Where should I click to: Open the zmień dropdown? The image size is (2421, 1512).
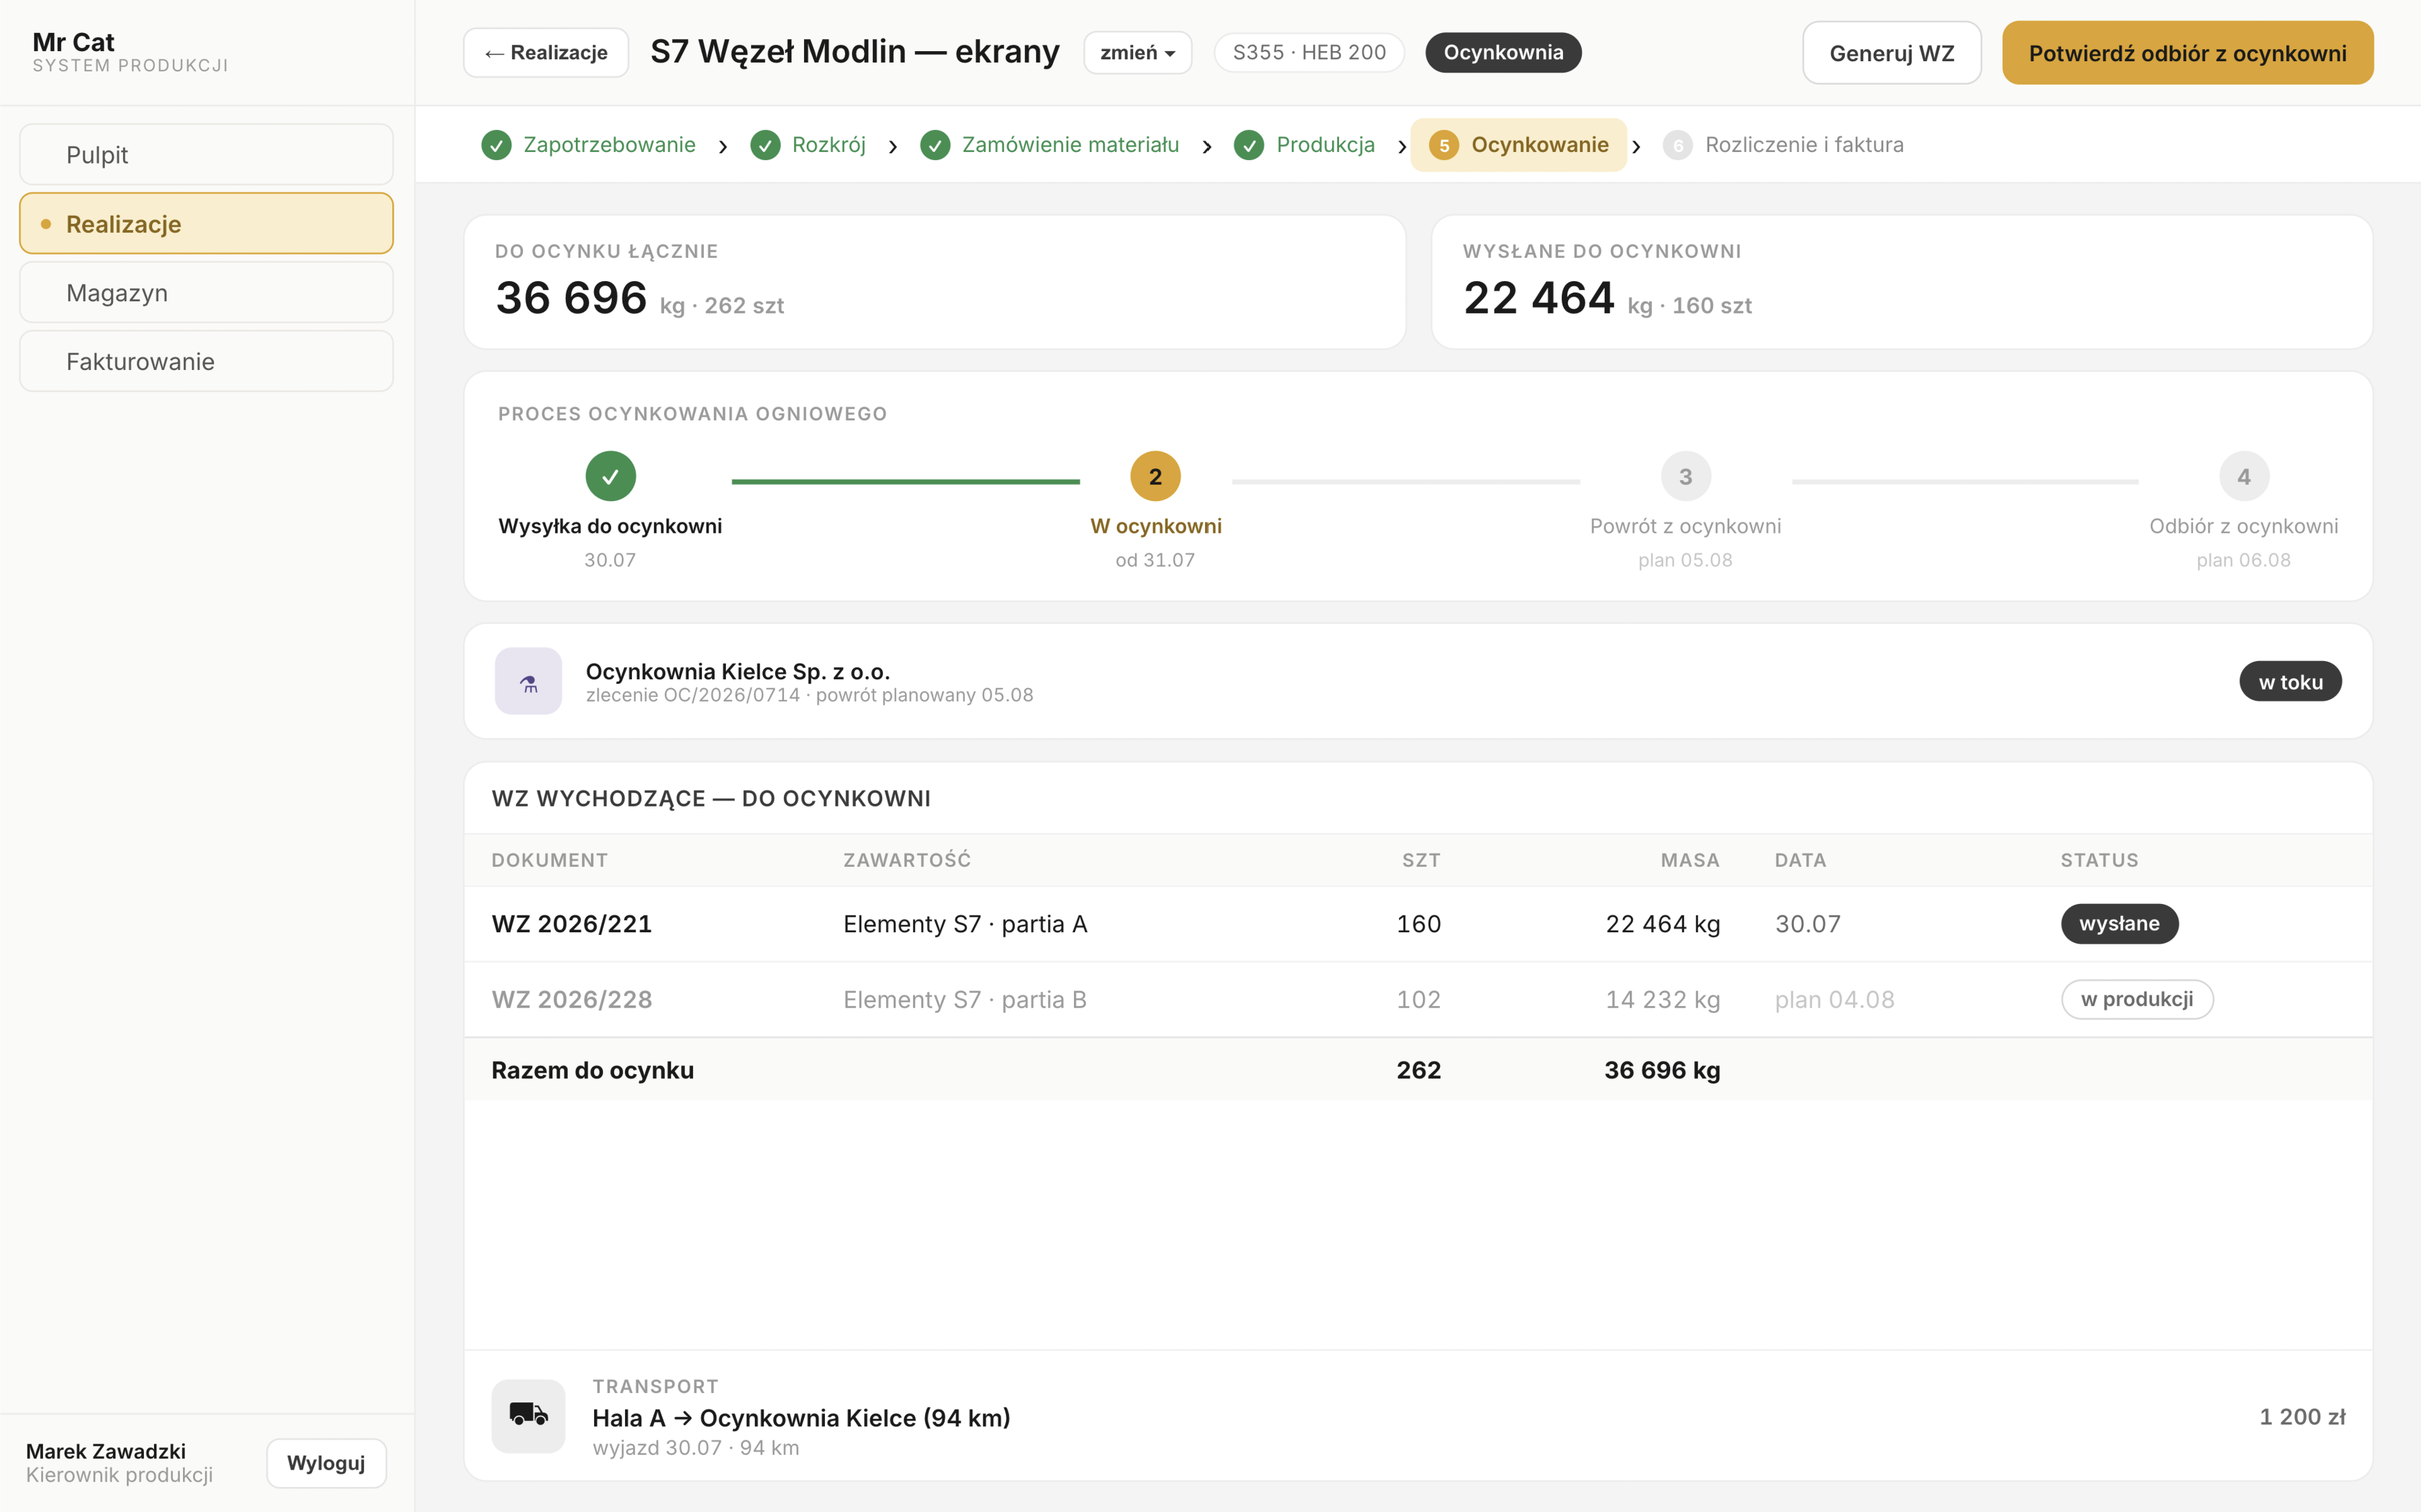click(1137, 53)
